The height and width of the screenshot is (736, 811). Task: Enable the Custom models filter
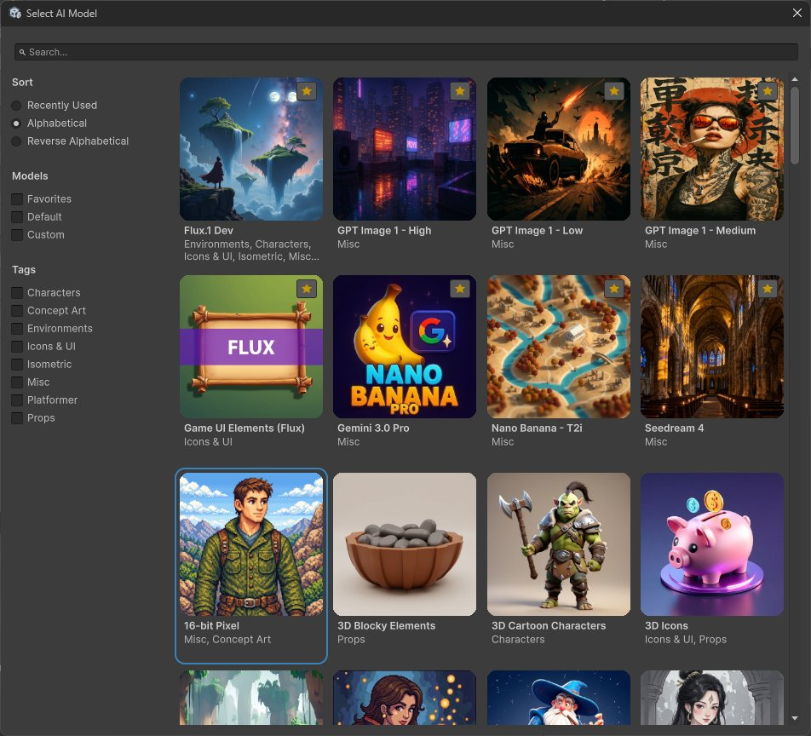17,235
